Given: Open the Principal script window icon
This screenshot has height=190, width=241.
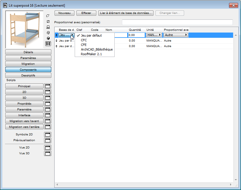Looking at the screenshot, I should (48, 86).
